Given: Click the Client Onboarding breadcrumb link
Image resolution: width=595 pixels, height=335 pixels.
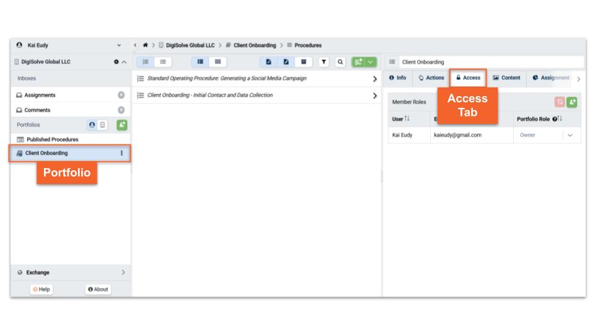Looking at the screenshot, I should point(255,45).
